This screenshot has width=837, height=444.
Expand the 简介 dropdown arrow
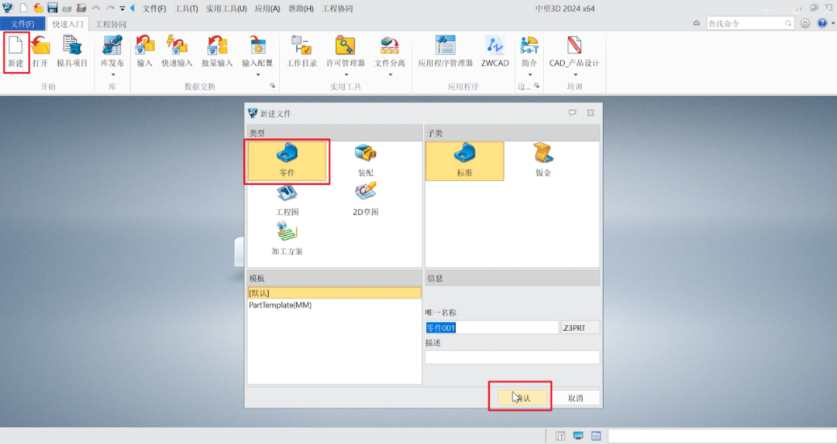[529, 74]
